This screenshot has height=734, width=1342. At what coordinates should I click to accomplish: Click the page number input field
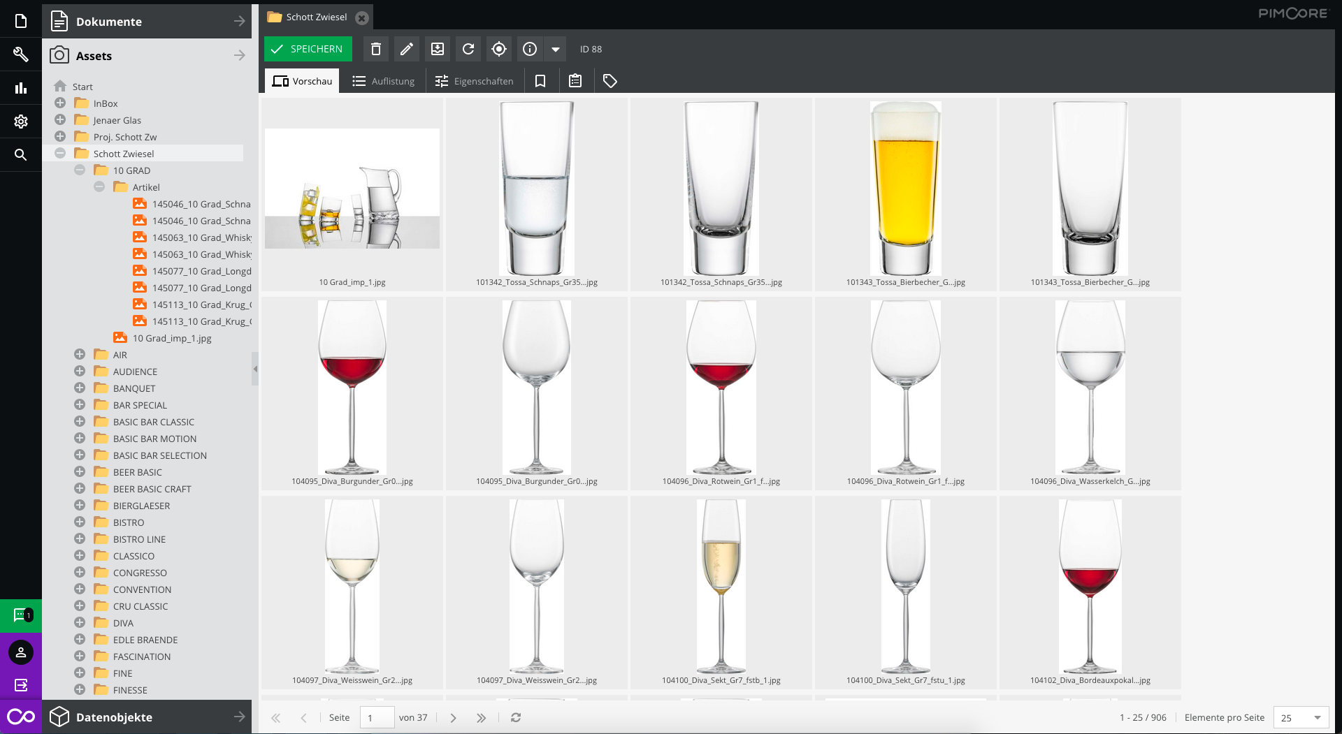pos(377,718)
